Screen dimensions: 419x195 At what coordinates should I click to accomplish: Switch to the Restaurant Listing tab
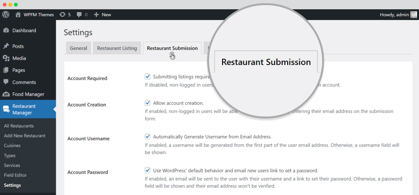(117, 48)
